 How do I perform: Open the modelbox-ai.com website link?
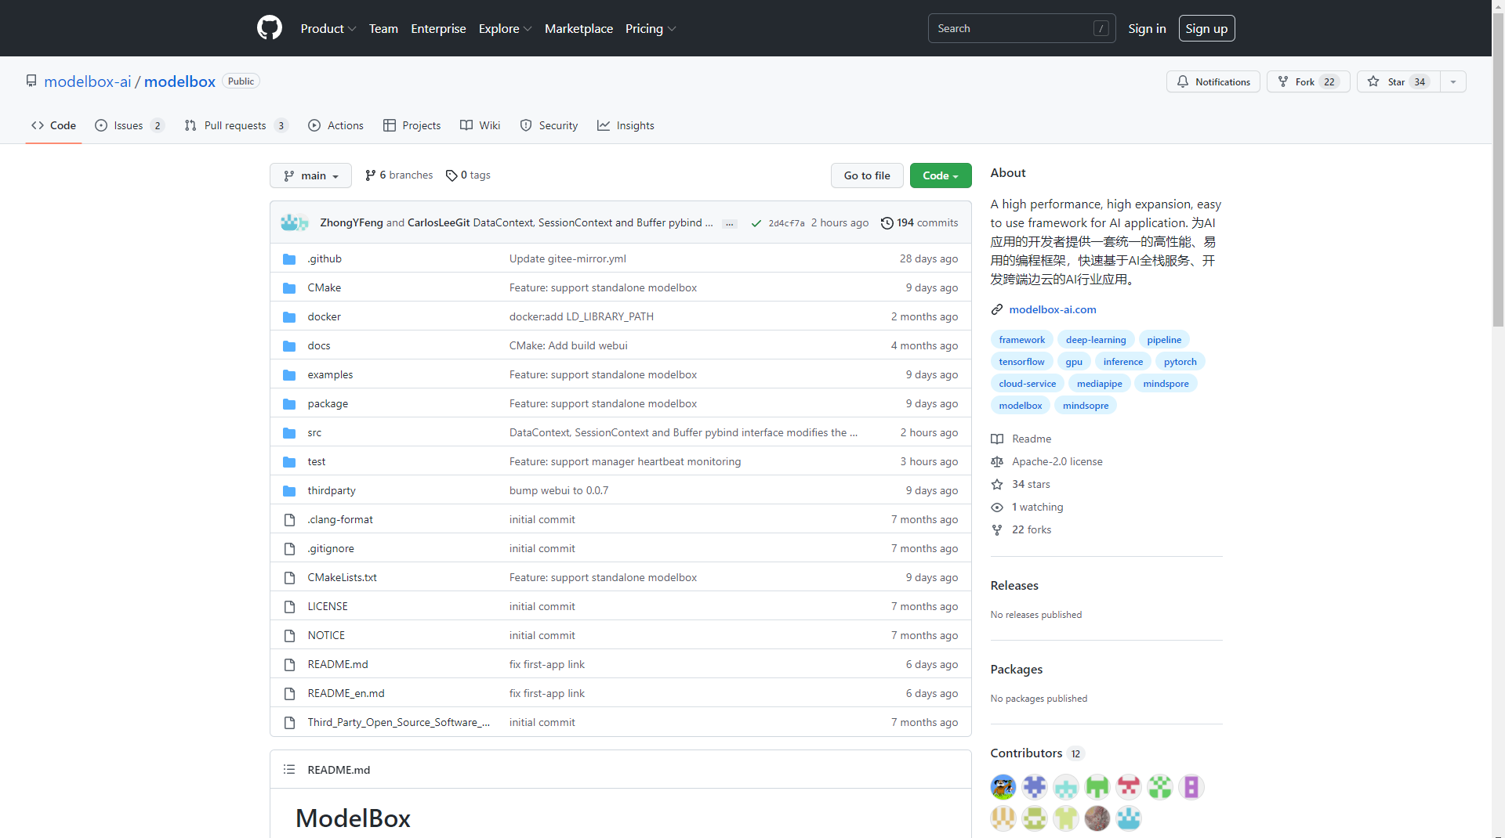tap(1053, 310)
